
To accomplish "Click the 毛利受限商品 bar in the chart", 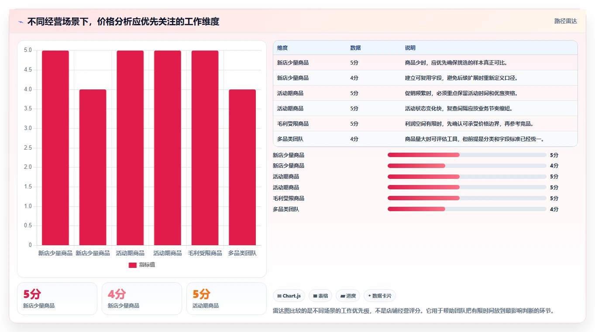I will [205, 148].
